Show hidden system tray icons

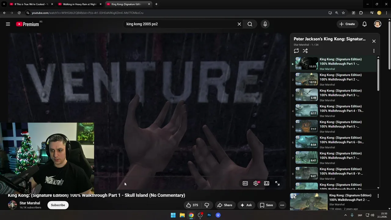click(x=345, y=215)
